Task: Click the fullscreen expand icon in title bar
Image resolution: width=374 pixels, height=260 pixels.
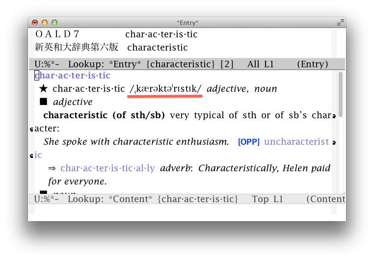Action: (340, 23)
